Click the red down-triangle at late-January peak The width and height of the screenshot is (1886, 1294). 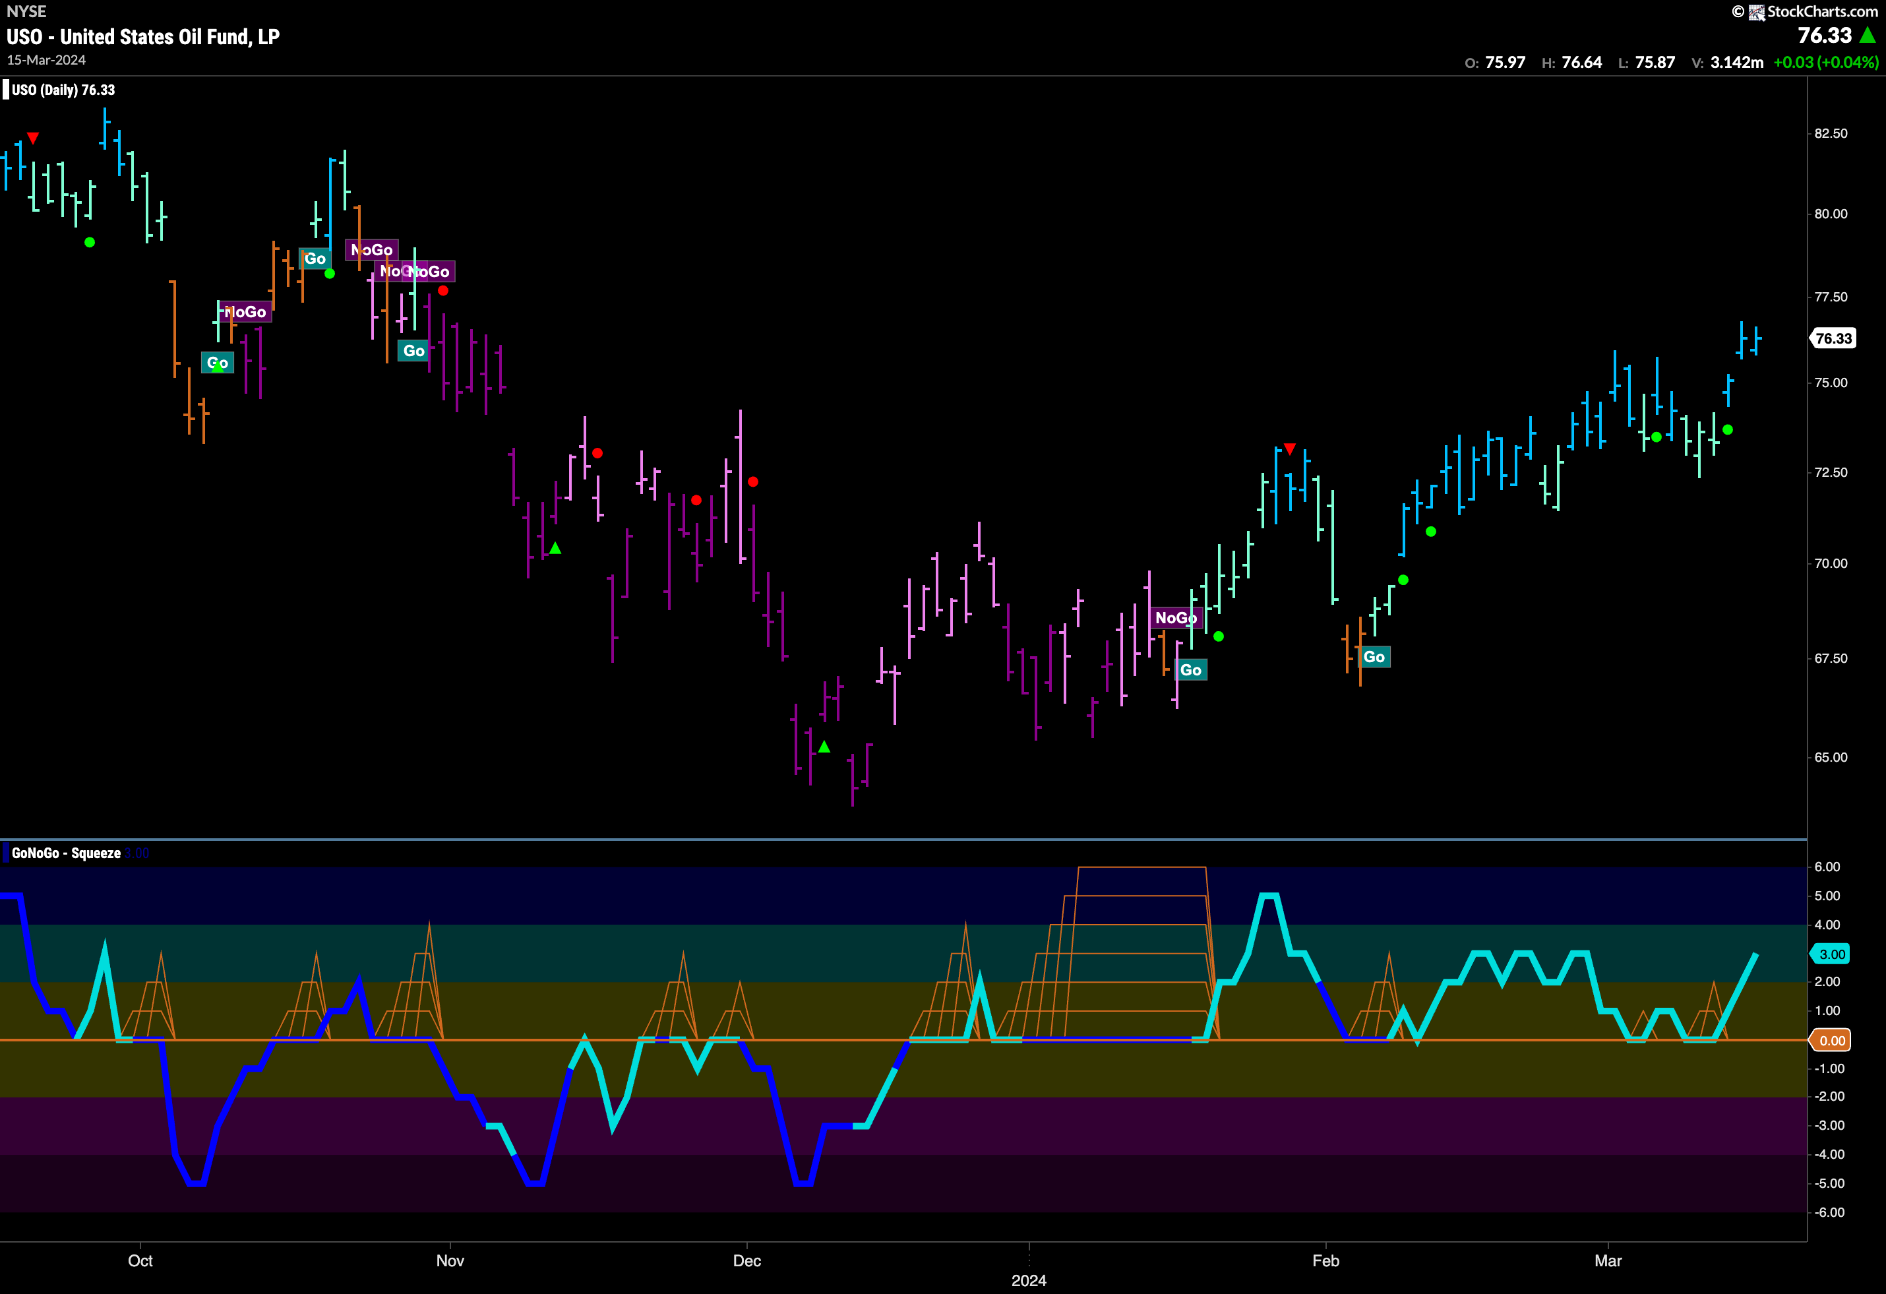1289,449
